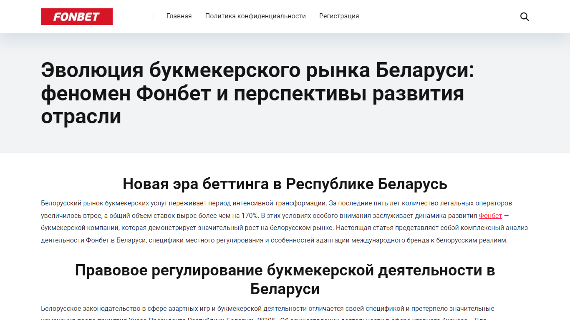This screenshot has height=320, width=570.
Task: Click paragraph line starting "Белорусский рынок букмекерских услуг"
Action: click(x=277, y=203)
